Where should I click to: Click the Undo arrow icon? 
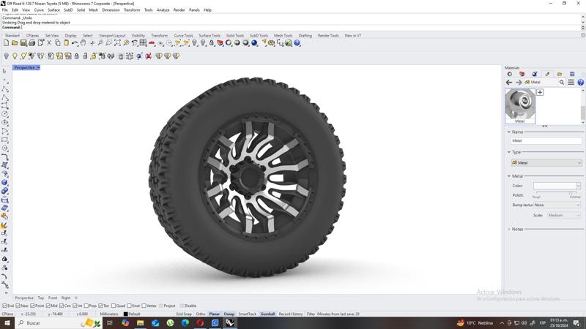(75, 43)
